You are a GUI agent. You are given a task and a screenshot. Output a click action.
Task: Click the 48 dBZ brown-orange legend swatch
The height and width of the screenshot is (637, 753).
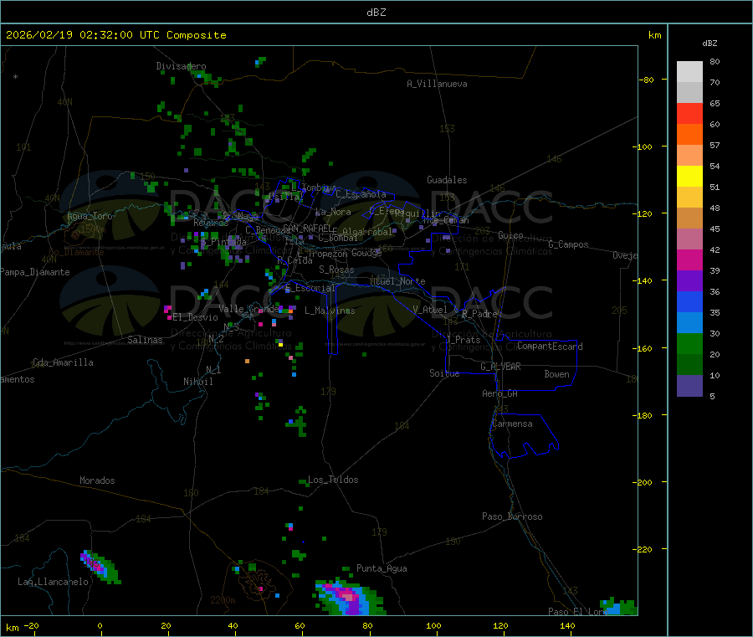click(x=689, y=218)
